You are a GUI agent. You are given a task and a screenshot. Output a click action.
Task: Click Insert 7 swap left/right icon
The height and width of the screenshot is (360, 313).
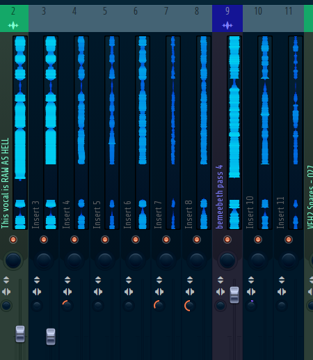159,292
